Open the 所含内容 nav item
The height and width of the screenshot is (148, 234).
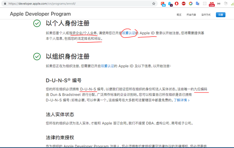coord(191,15)
